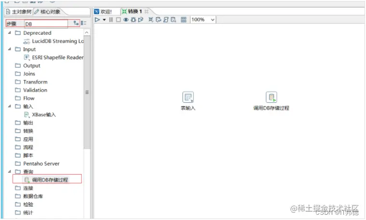Close the 转换 1 tab
The width and height of the screenshot is (366, 220).
point(146,11)
